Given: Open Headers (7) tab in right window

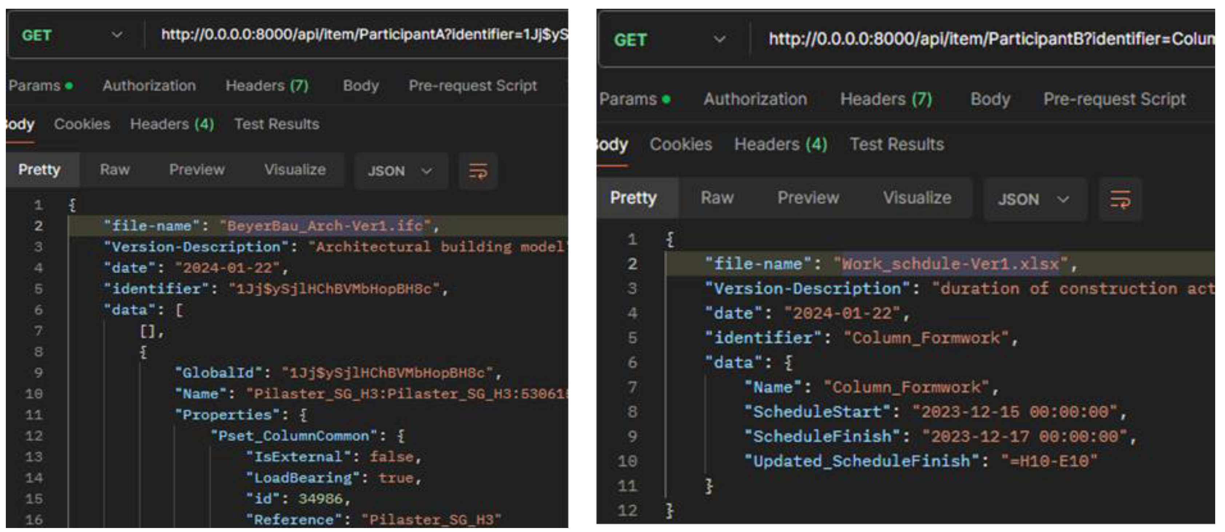Looking at the screenshot, I should pyautogui.click(x=886, y=99).
